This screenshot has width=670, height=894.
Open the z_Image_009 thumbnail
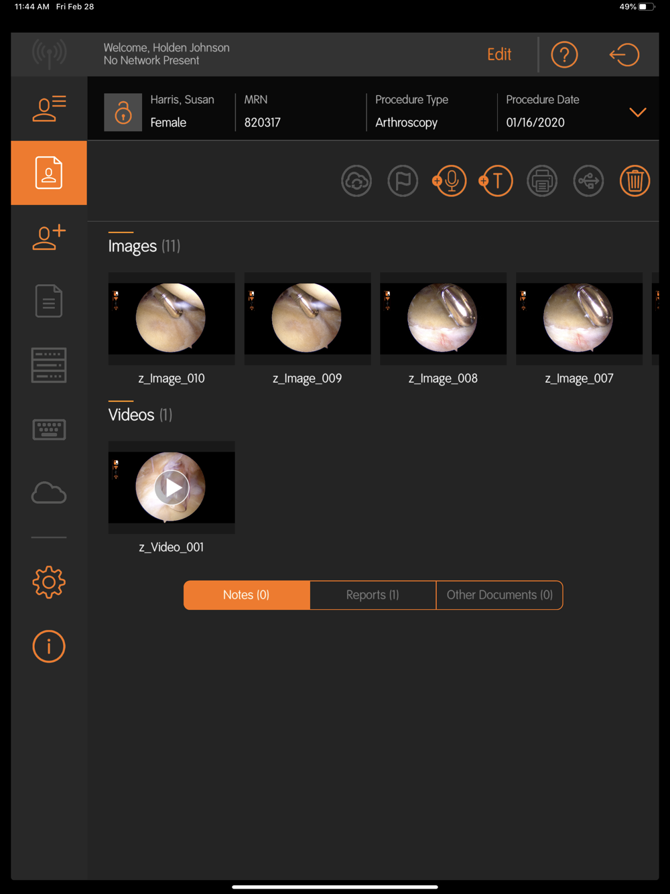[308, 318]
